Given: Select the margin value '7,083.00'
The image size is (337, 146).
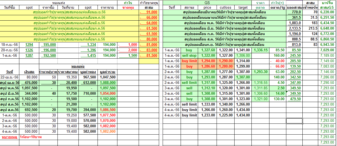Looking at the screenshot, I should click(327, 66).
